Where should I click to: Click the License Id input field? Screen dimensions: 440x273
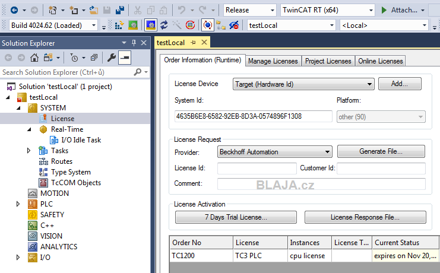tap(257, 169)
